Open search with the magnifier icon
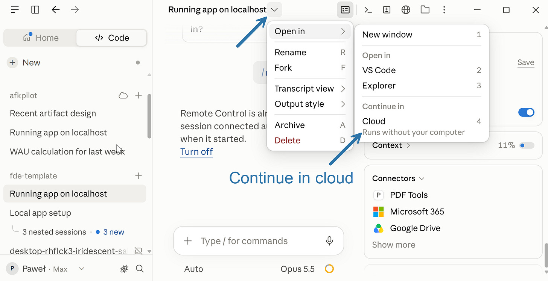Image resolution: width=548 pixels, height=281 pixels. (140, 268)
